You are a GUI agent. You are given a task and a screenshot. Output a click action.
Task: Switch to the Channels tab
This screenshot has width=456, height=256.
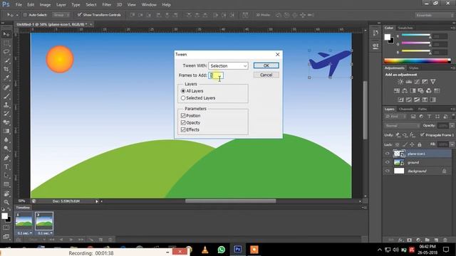tap(406, 109)
